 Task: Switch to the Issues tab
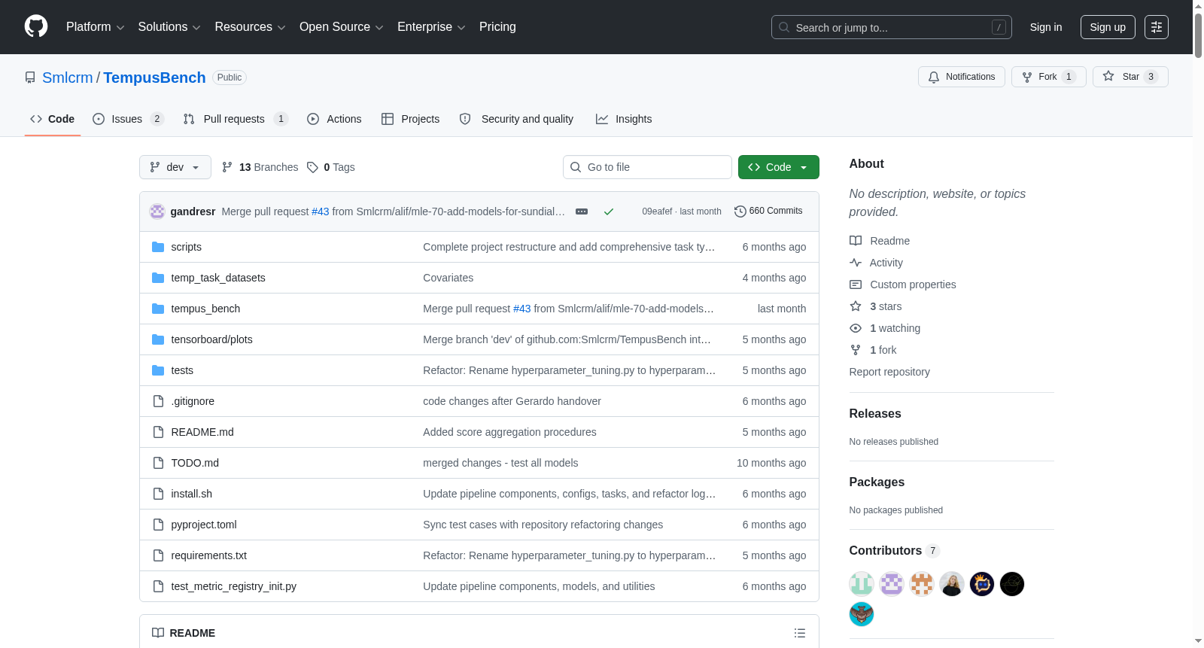pos(128,119)
